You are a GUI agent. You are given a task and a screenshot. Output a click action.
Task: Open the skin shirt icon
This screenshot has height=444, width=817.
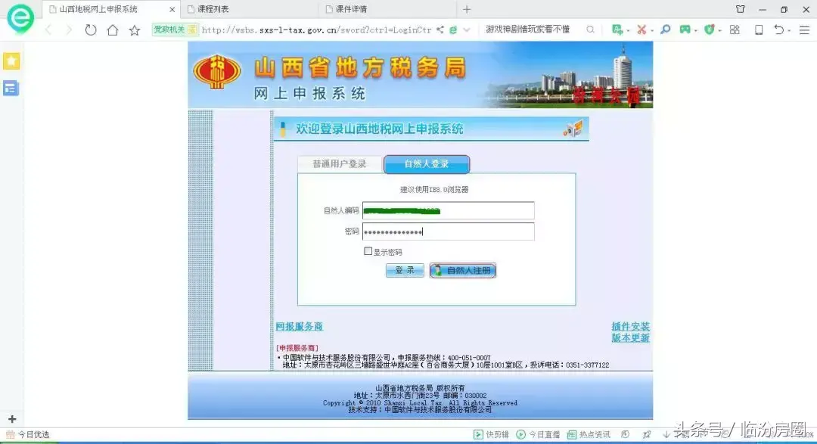tap(741, 9)
